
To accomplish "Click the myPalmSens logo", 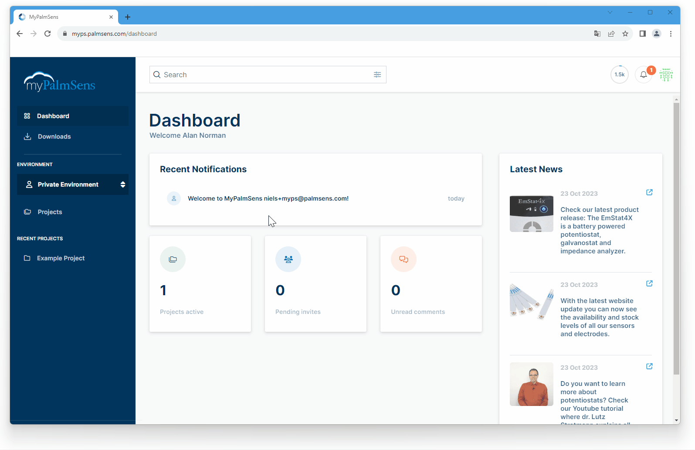I will 60,82.
